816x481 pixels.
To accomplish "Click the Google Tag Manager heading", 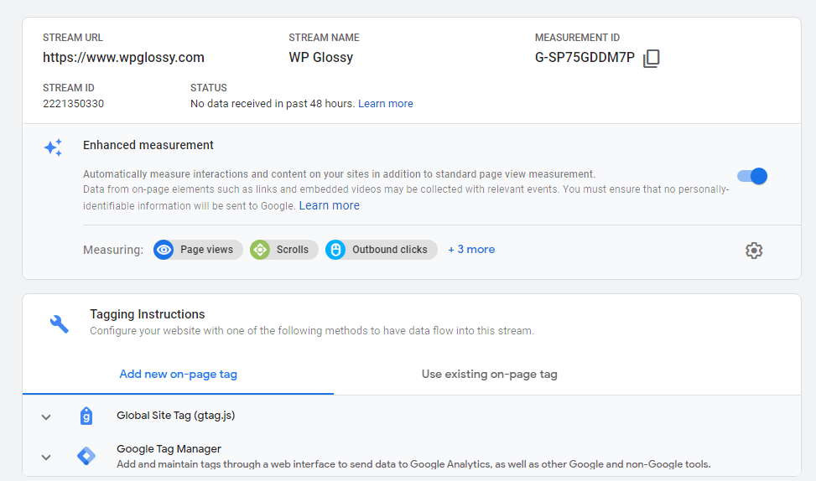I will tap(169, 449).
